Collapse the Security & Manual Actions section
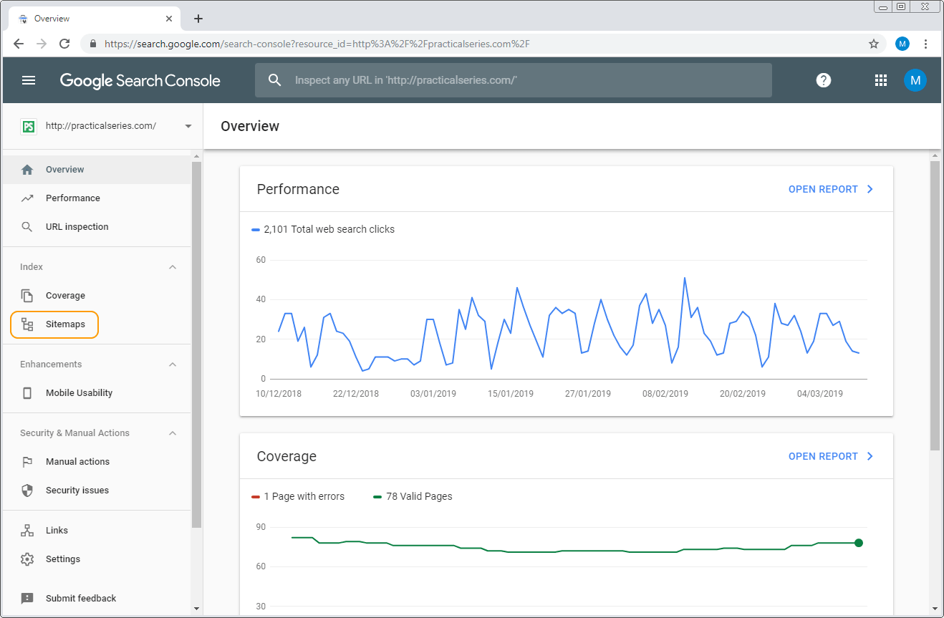 173,433
